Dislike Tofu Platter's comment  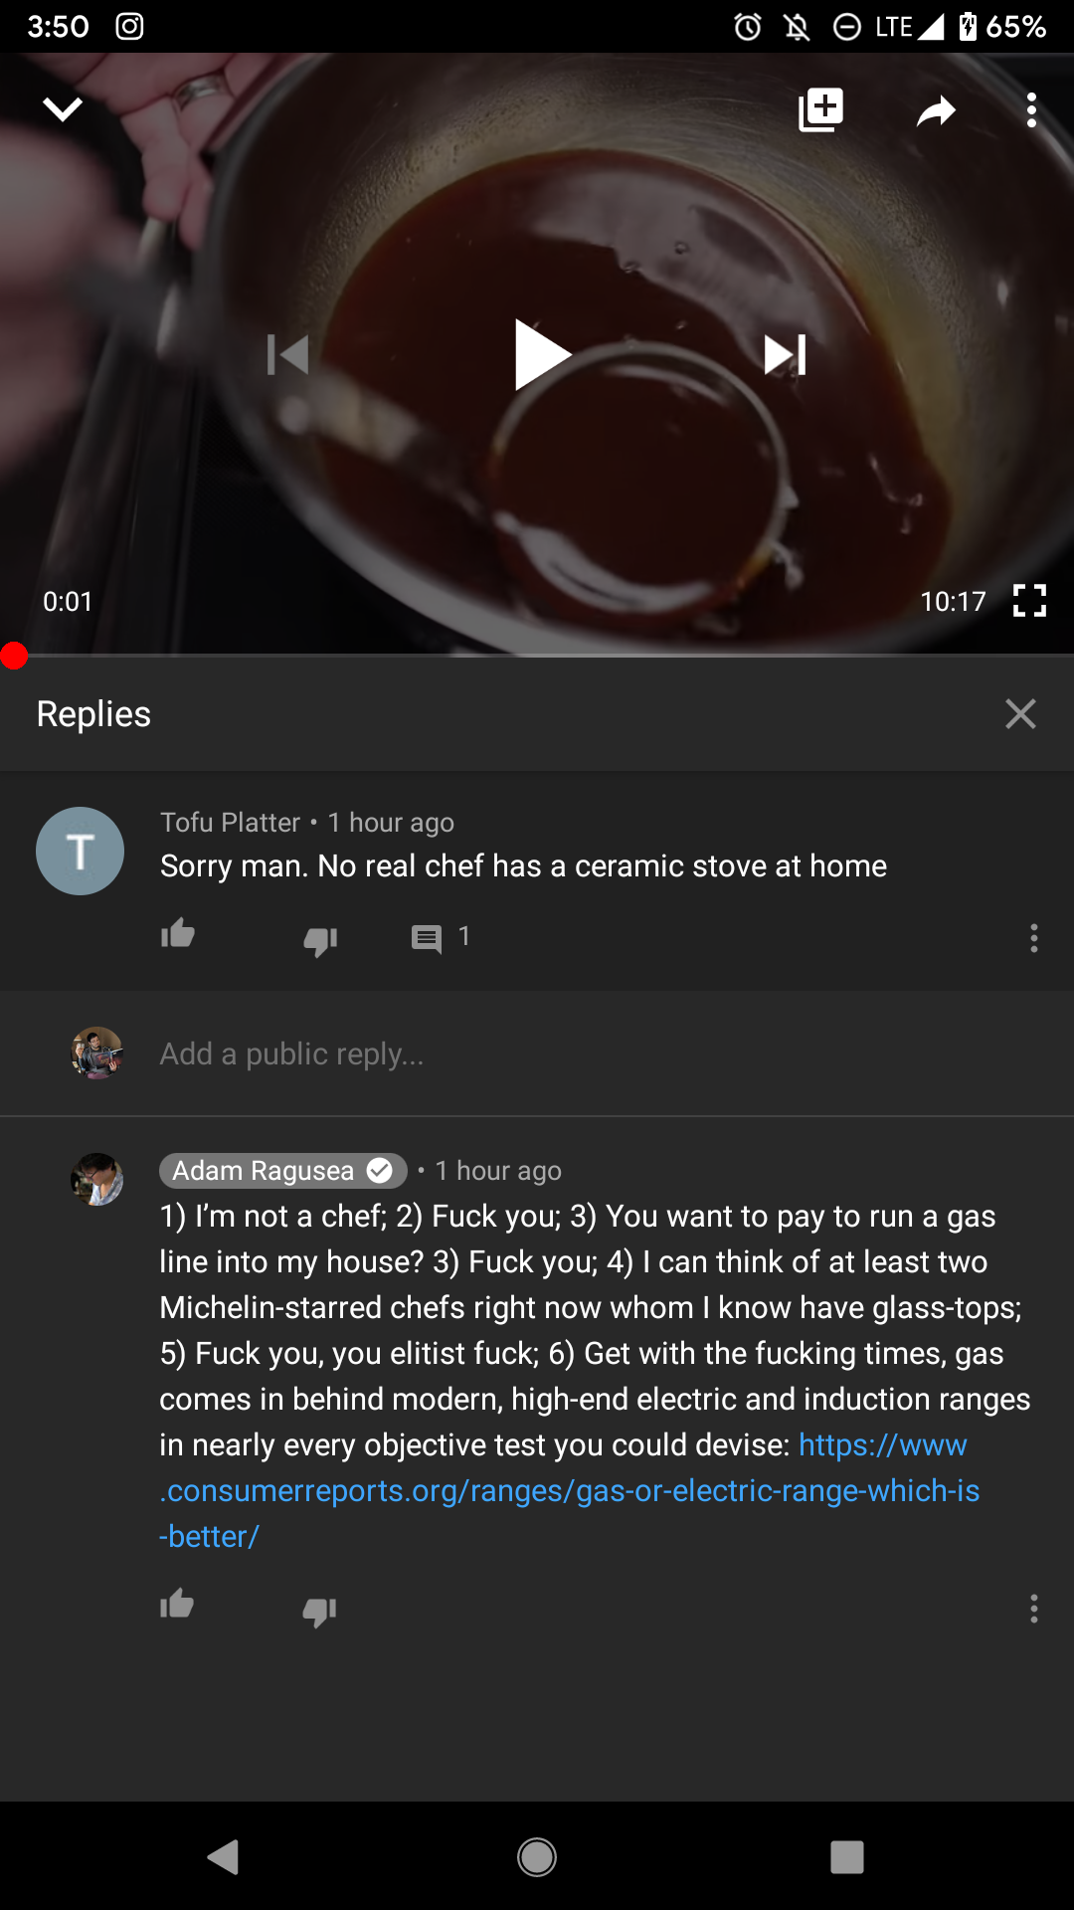[320, 939]
